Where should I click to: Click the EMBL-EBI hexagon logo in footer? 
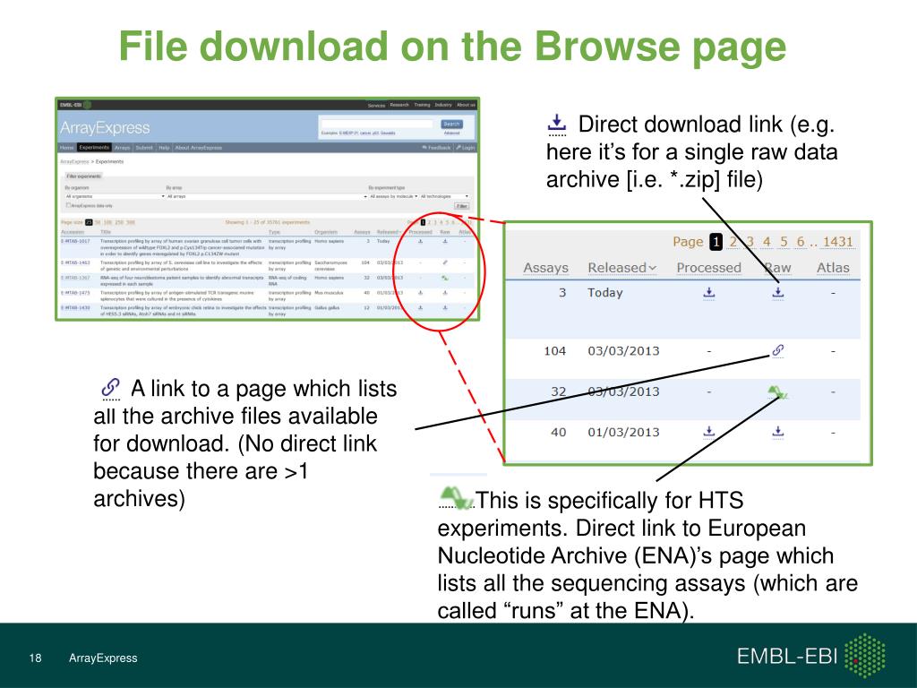click(865, 656)
